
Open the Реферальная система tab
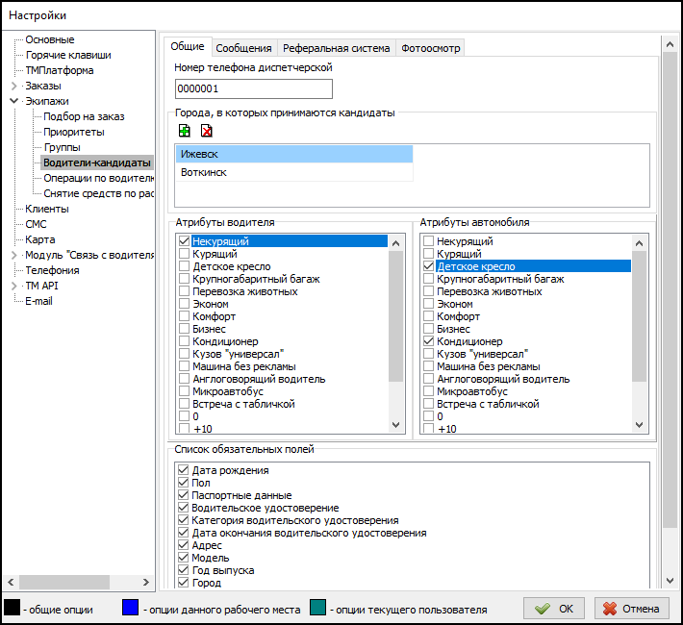[x=336, y=48]
